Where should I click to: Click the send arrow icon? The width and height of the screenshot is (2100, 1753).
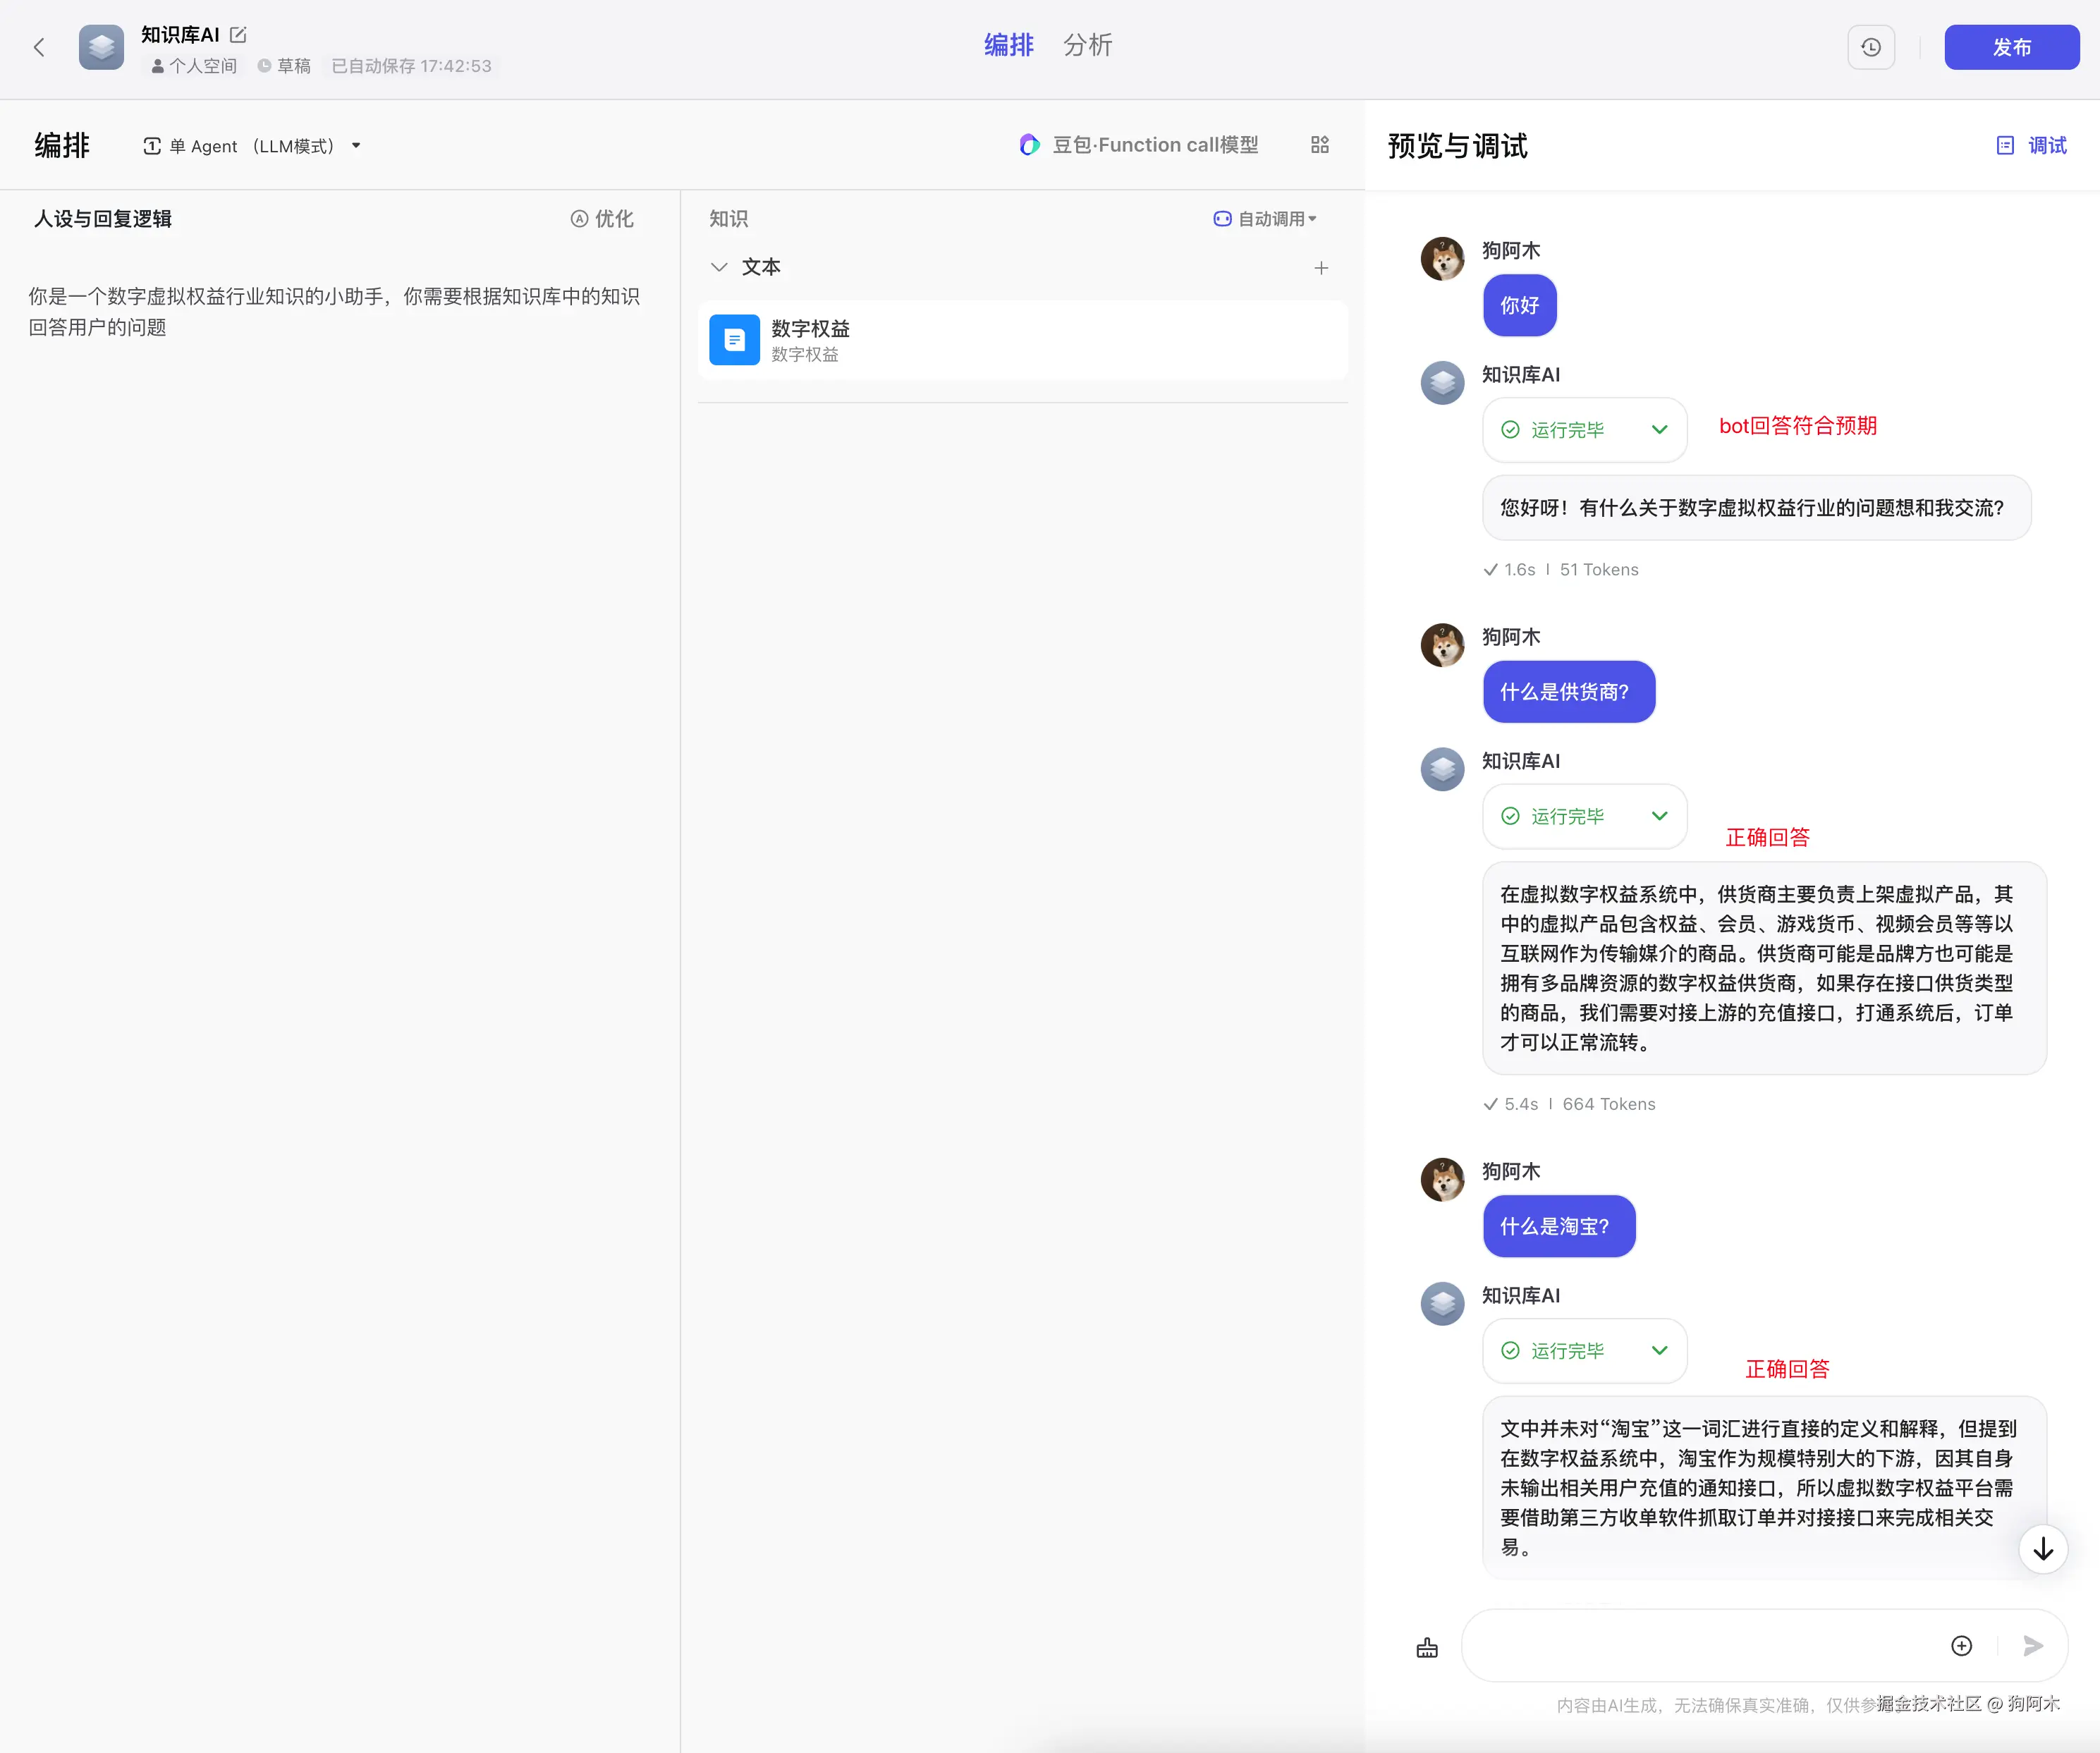click(2032, 1646)
